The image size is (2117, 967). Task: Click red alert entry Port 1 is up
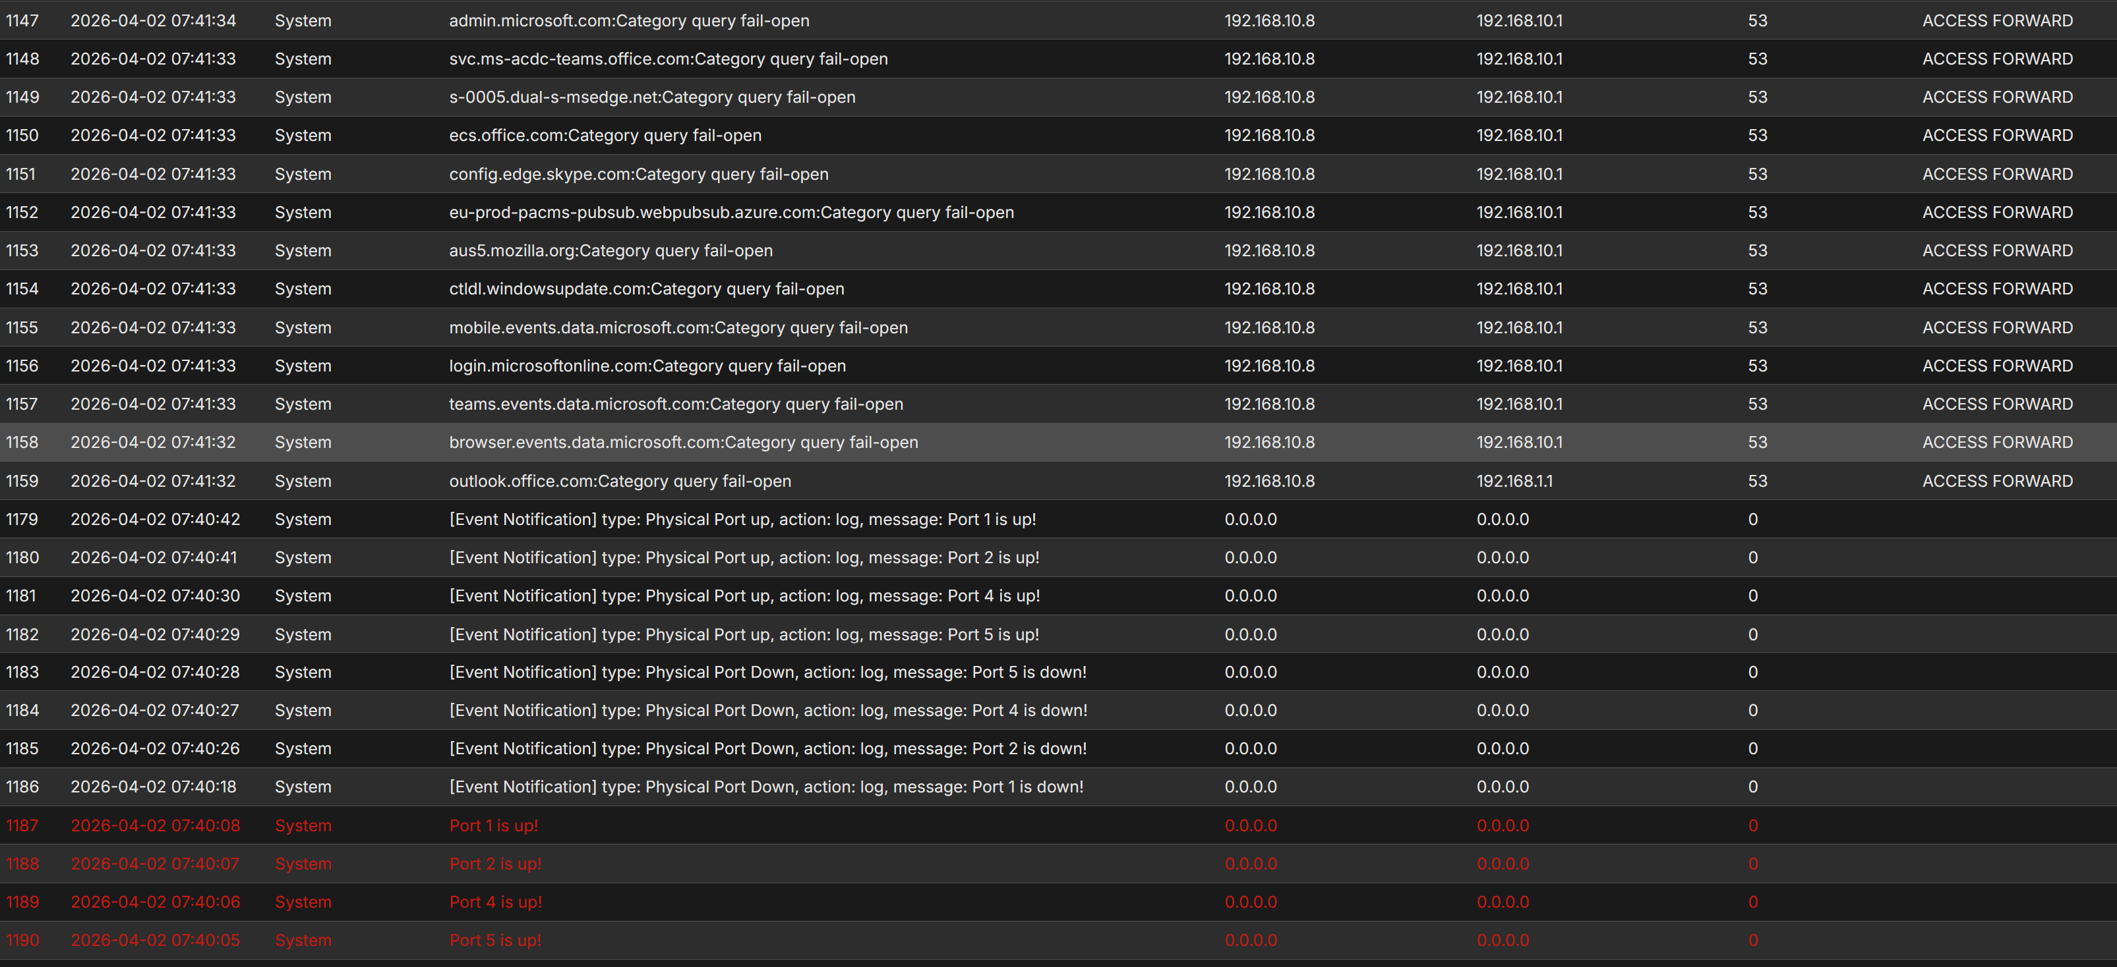(x=493, y=826)
